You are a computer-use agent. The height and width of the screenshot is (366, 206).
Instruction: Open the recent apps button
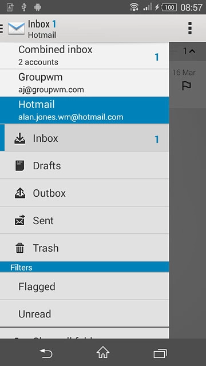(x=160, y=353)
